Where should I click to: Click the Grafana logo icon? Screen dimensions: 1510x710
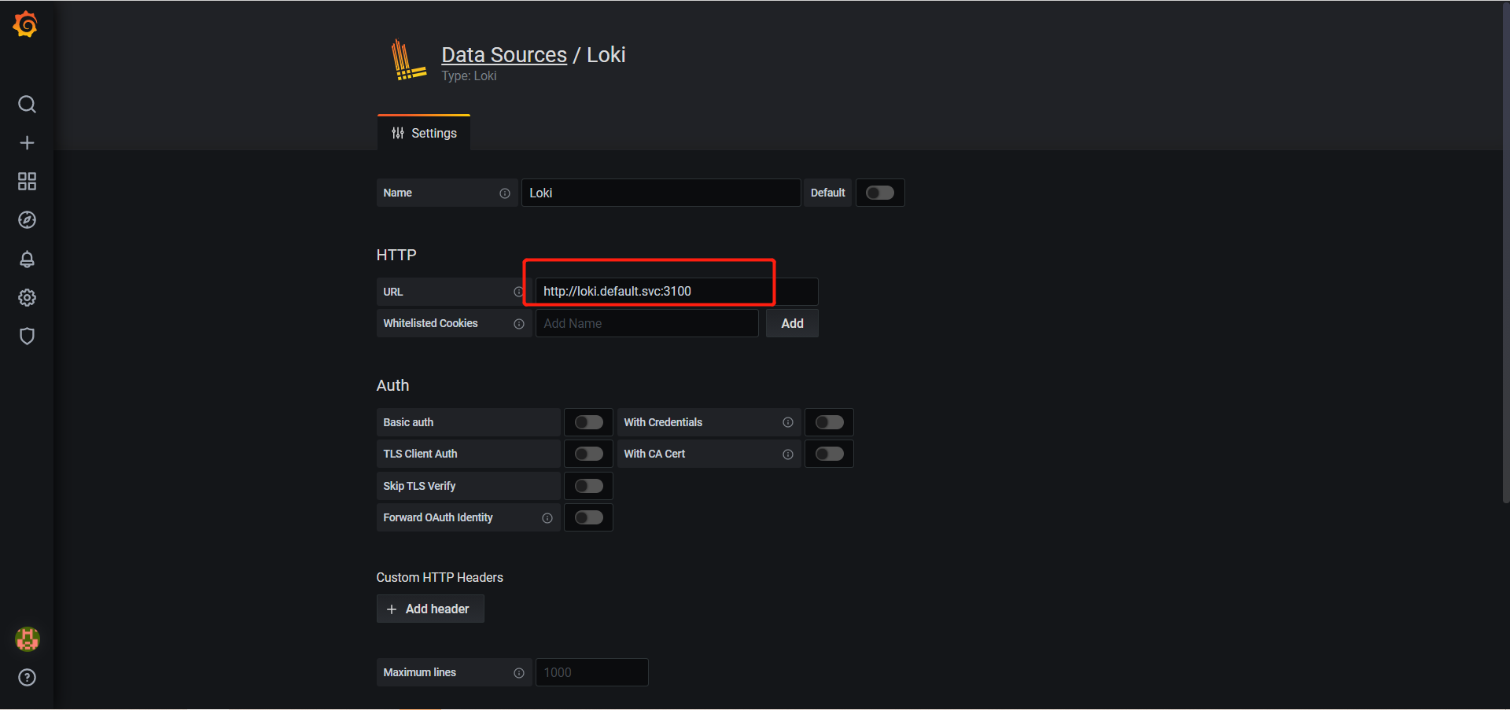25,24
